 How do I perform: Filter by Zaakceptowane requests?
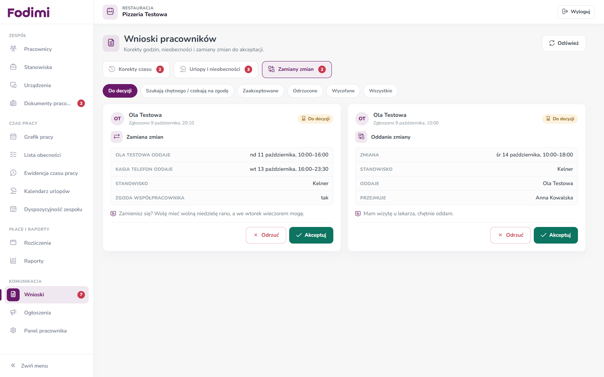click(x=260, y=91)
